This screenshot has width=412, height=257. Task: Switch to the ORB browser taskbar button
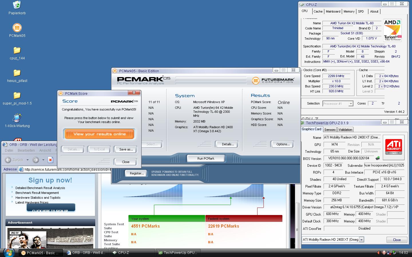(x=87, y=253)
